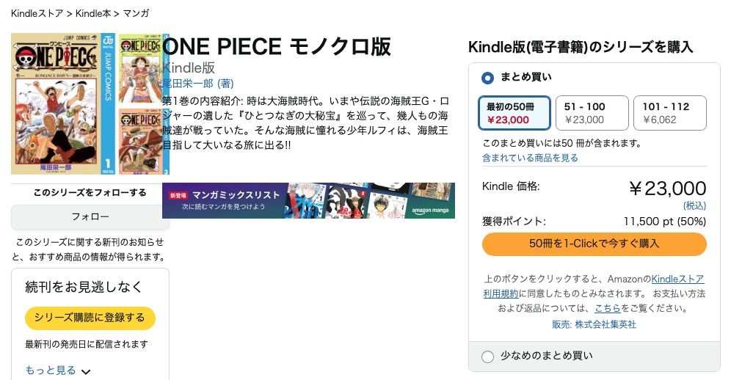
Task: Click the こちら returns info link
Action: pos(608,308)
